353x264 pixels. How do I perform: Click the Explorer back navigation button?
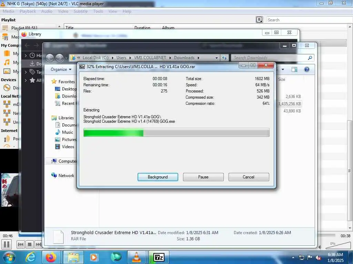[50, 58]
